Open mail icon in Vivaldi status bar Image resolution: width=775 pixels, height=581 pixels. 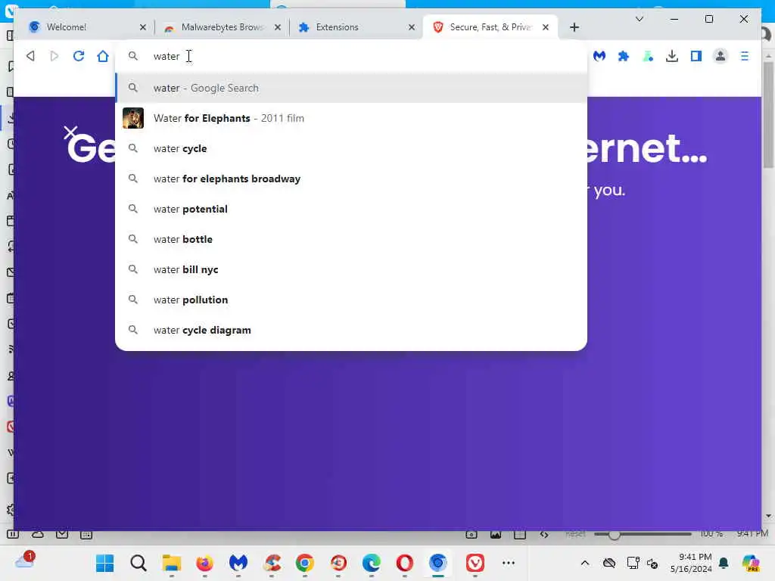[62, 534]
